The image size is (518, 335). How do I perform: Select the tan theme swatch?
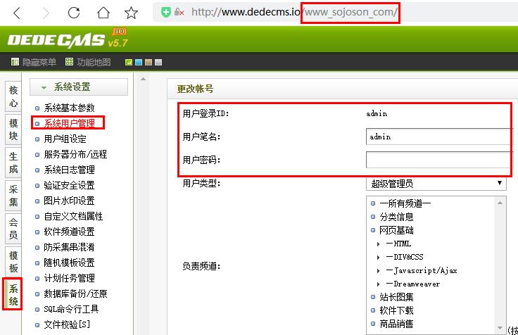tap(149, 62)
